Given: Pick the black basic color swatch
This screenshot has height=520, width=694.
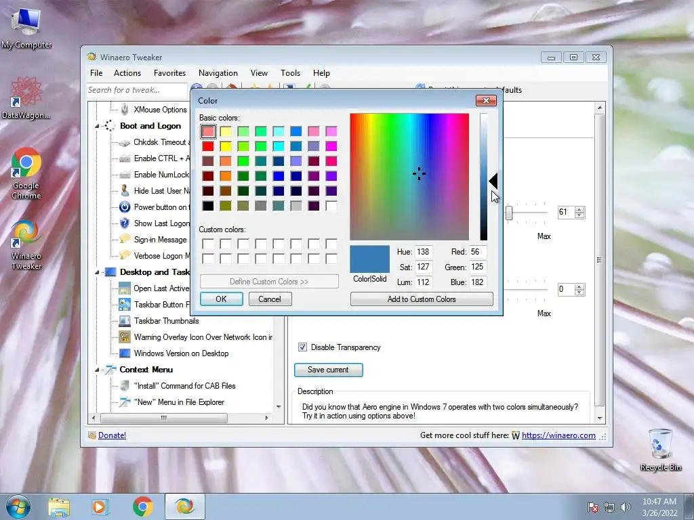Looking at the screenshot, I should pos(208,206).
